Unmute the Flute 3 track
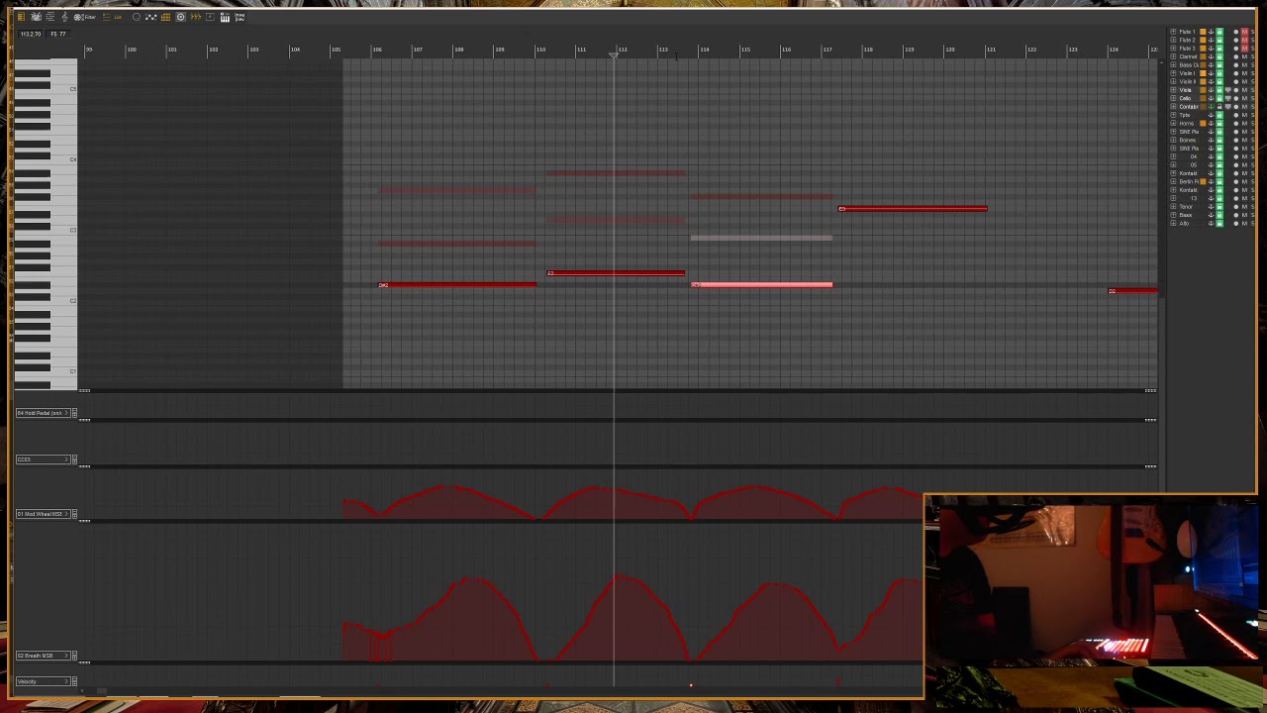The height and width of the screenshot is (713, 1267). click(x=1244, y=49)
